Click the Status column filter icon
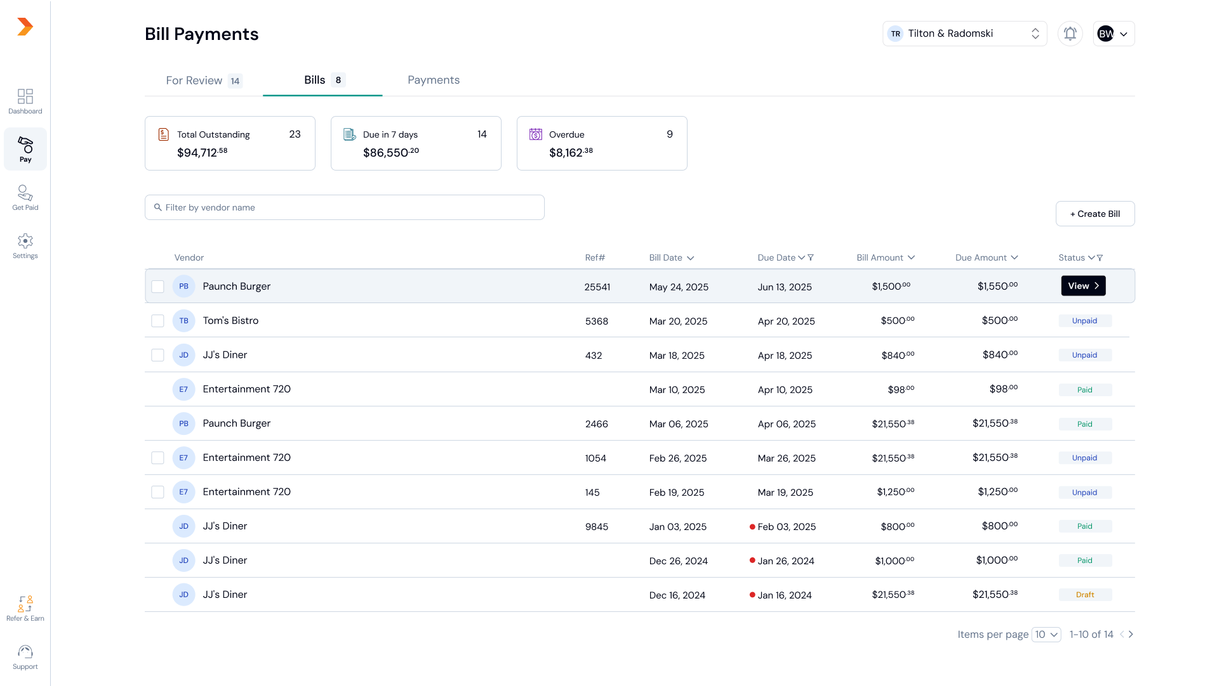 [x=1100, y=257]
